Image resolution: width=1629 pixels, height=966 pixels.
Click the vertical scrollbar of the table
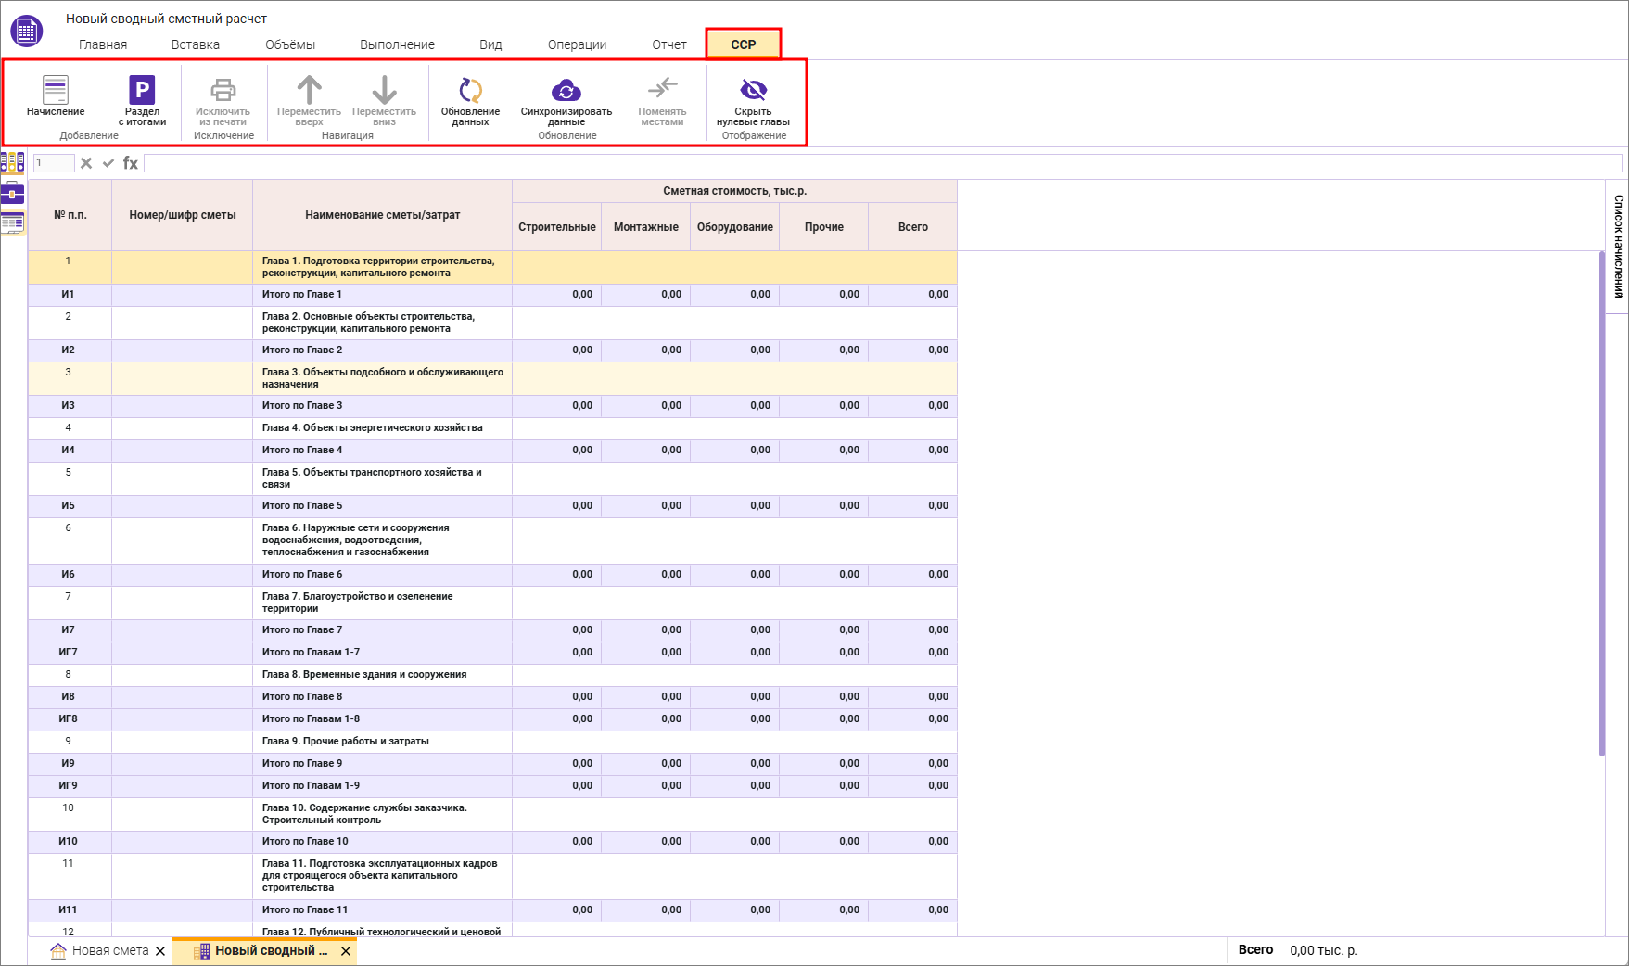coord(1602,501)
